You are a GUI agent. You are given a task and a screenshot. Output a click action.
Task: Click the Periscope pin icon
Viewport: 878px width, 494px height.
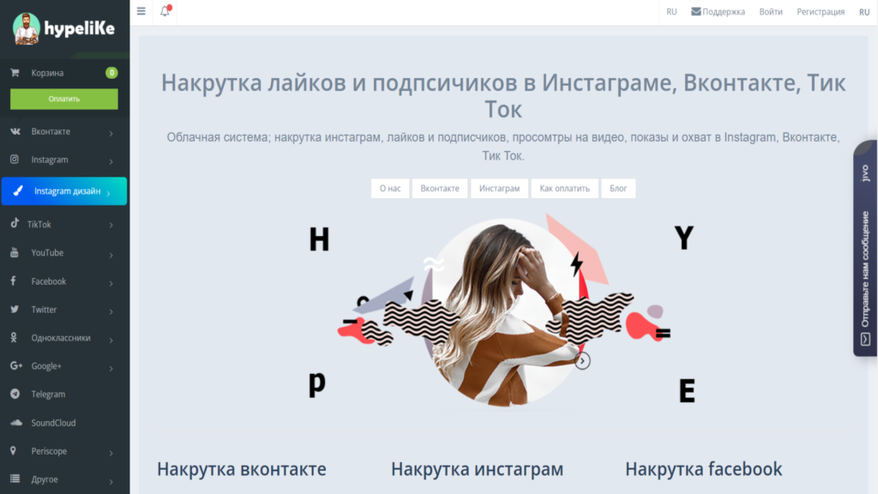tap(13, 450)
